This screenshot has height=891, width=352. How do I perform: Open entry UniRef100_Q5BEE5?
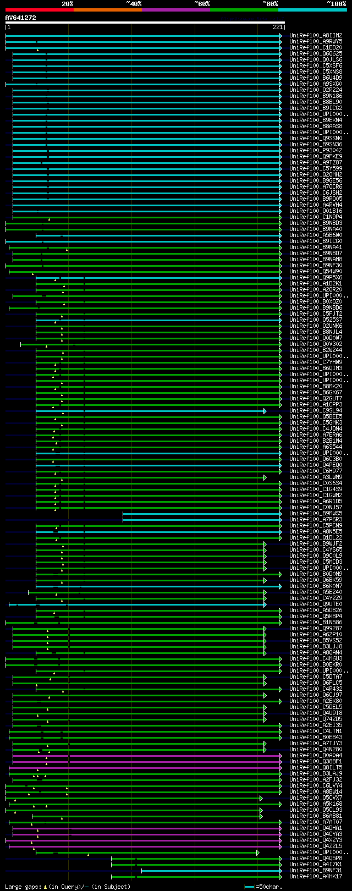316,416
